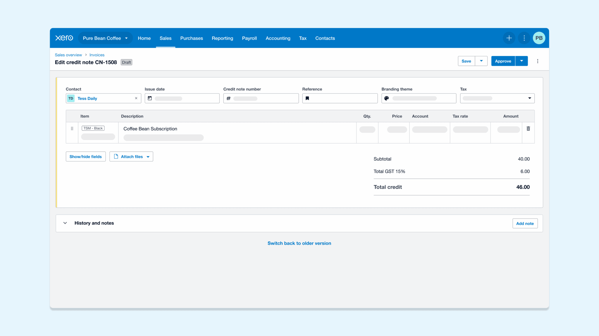
Task: Click the document icon on Attach files
Action: [116, 156]
